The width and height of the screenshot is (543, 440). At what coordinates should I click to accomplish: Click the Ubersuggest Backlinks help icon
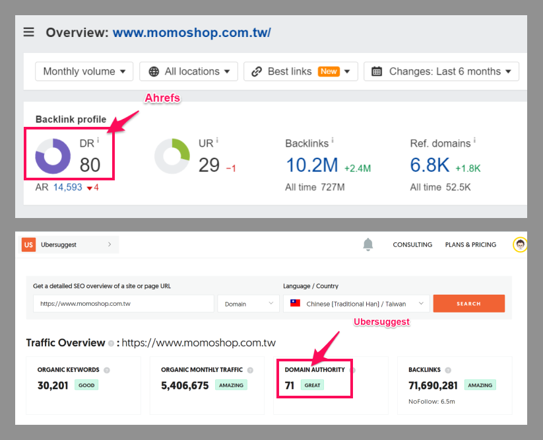pyautogui.click(x=448, y=371)
